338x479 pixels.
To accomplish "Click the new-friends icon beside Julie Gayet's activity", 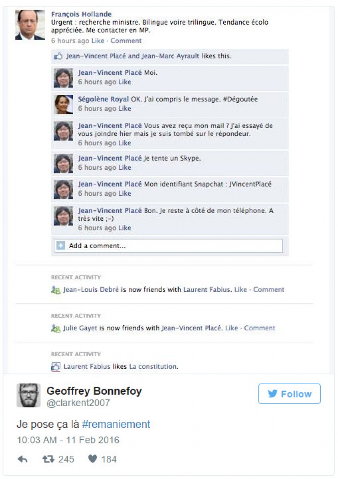I will (55, 328).
